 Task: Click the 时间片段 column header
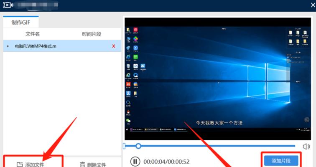[x=92, y=34]
